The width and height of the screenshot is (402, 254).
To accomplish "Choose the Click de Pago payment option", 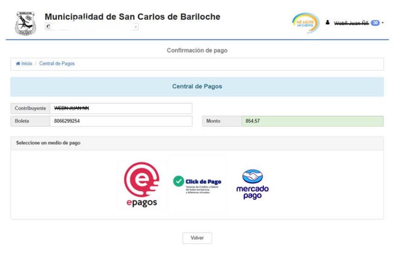I will click(x=197, y=185).
